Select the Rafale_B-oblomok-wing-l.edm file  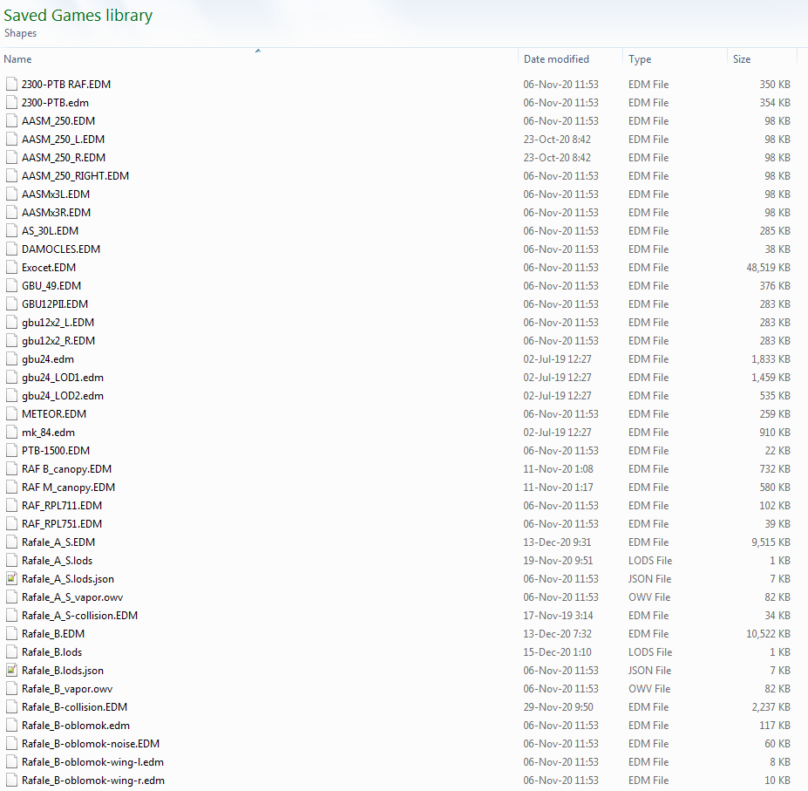pyautogui.click(x=92, y=762)
